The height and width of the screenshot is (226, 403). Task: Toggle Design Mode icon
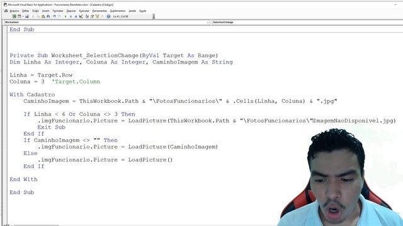(81, 16)
